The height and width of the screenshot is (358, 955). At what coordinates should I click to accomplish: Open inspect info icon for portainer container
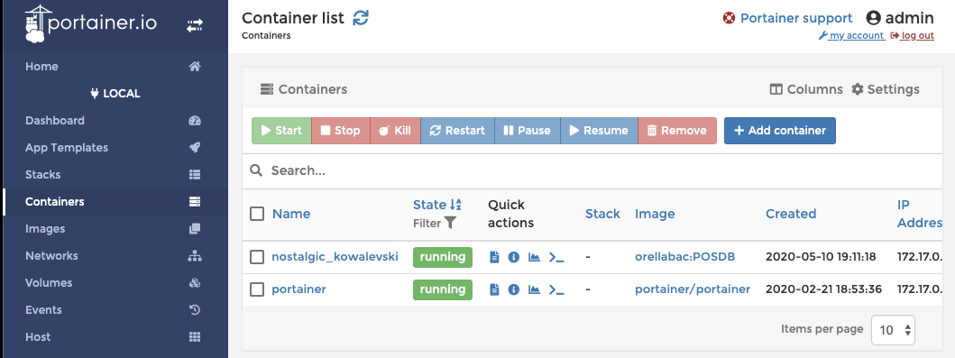click(x=513, y=289)
